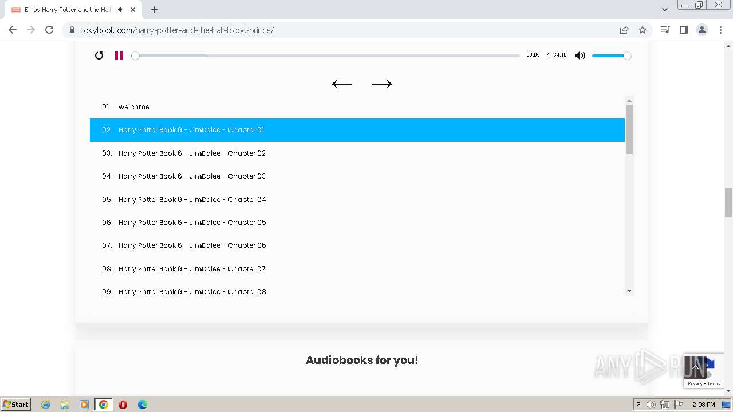Switch to Chrome in the taskbar
733x412 pixels.
(104, 405)
